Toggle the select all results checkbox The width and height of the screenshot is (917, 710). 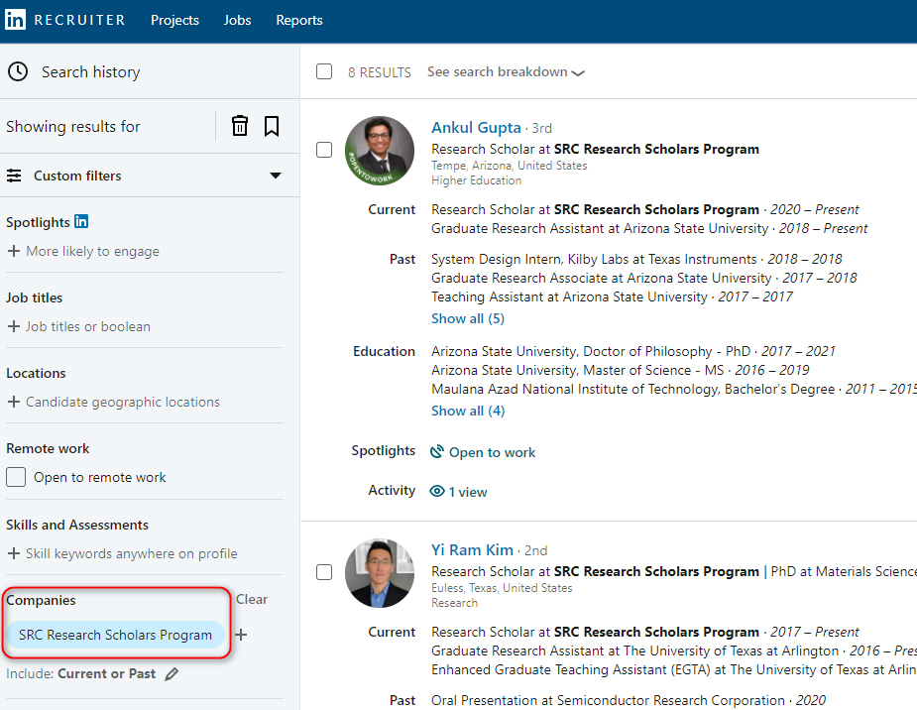coord(324,71)
